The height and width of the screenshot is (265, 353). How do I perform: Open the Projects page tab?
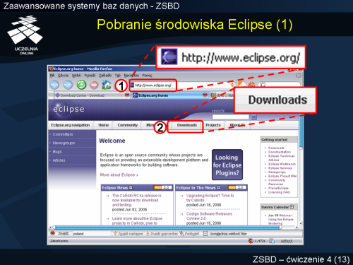click(213, 125)
